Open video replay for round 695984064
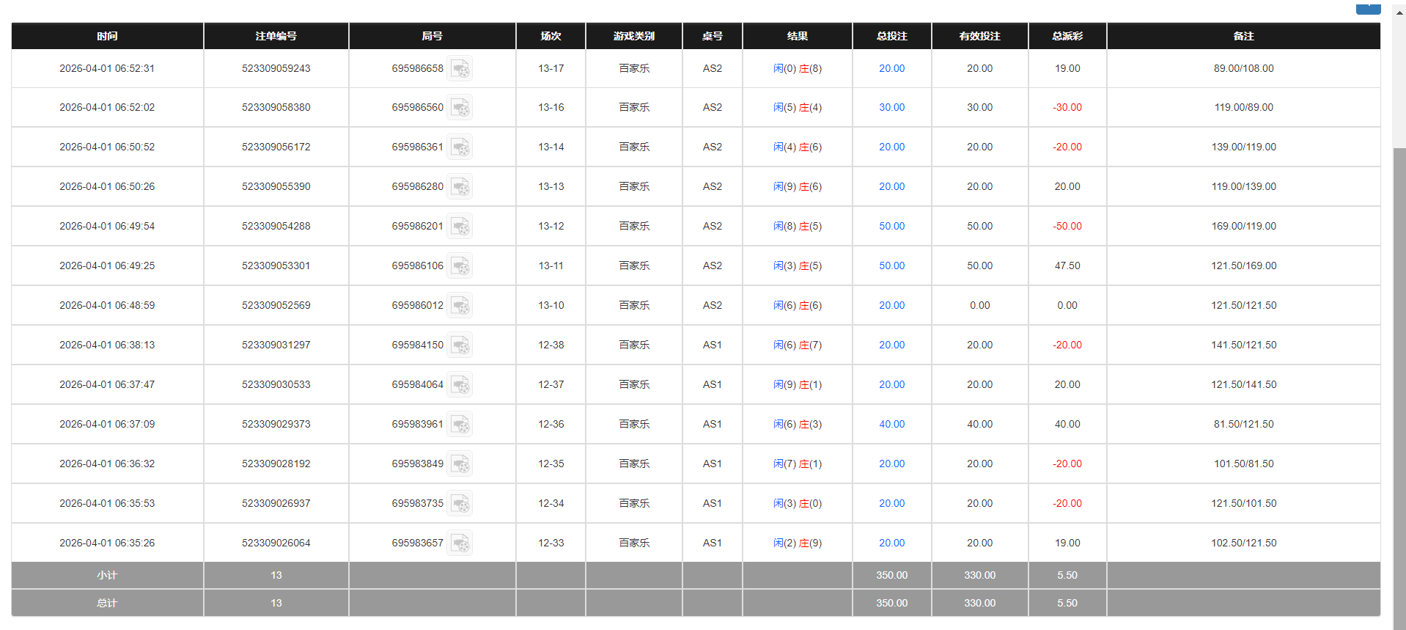 [x=460, y=385]
